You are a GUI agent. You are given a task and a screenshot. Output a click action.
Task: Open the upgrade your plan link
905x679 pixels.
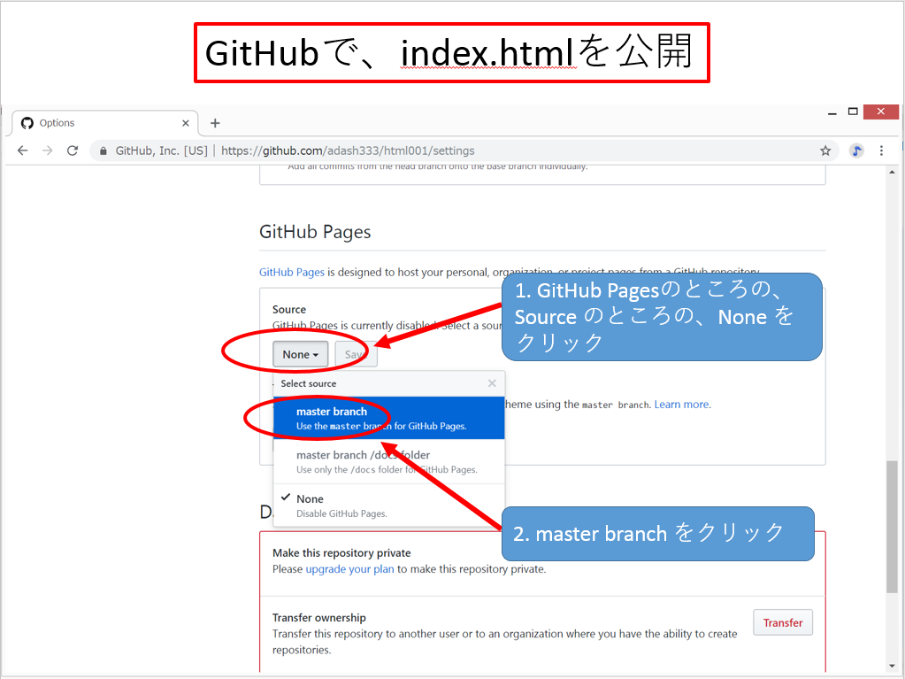point(349,569)
